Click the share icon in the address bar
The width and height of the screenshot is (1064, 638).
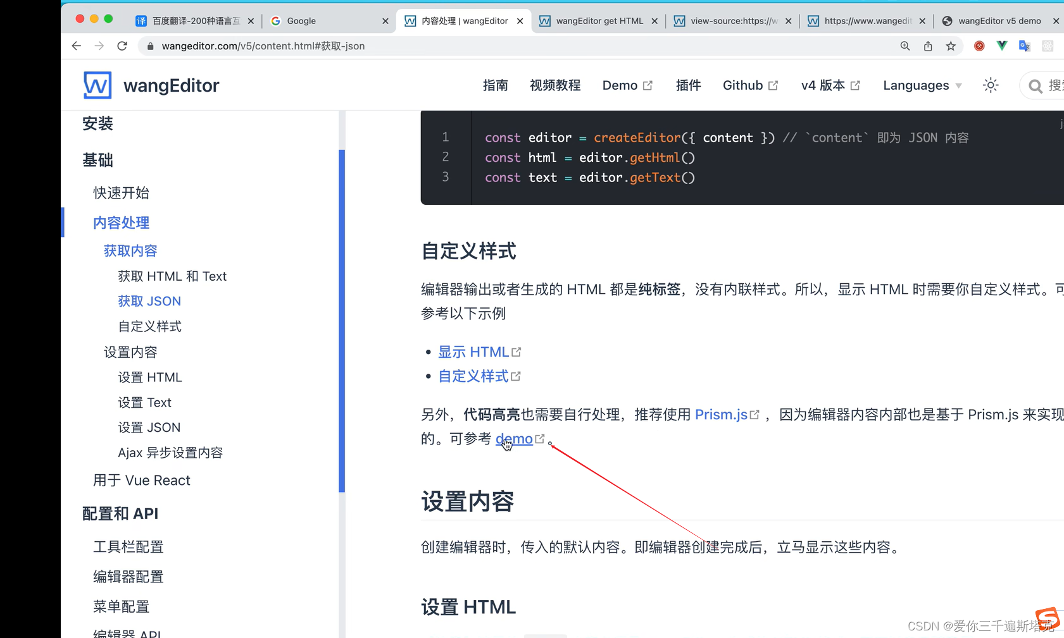click(928, 46)
